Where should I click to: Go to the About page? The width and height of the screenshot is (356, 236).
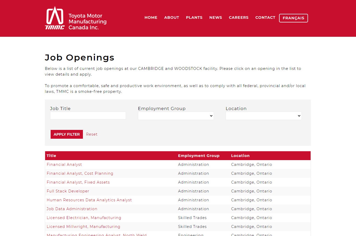coord(172,17)
